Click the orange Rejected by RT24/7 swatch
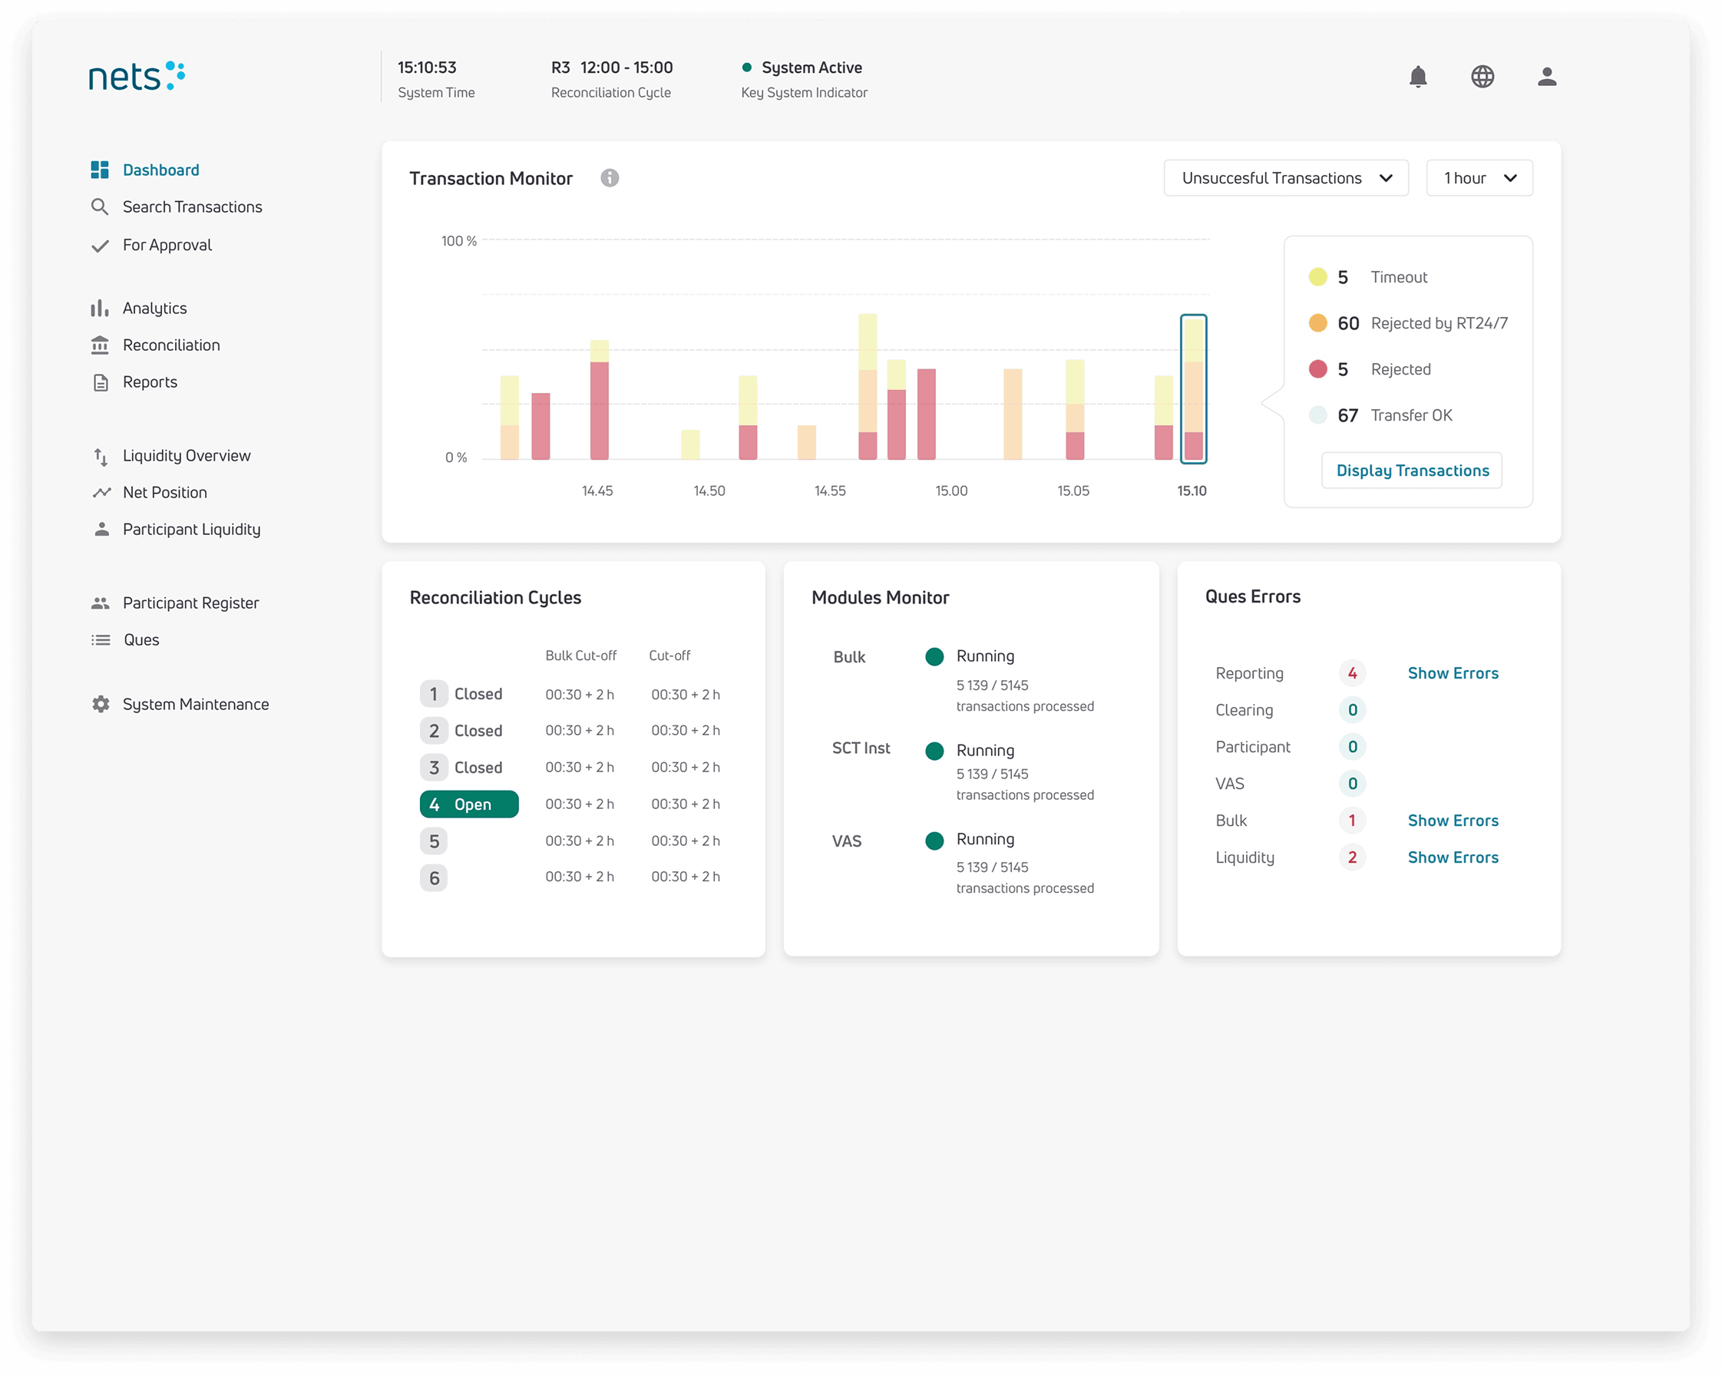The image size is (1722, 1374). 1318,323
